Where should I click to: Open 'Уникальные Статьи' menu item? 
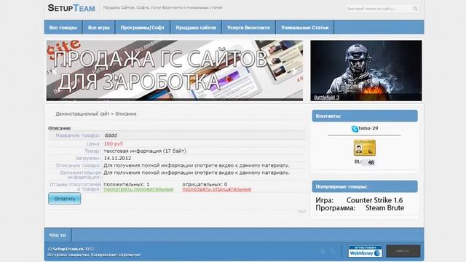(x=304, y=28)
